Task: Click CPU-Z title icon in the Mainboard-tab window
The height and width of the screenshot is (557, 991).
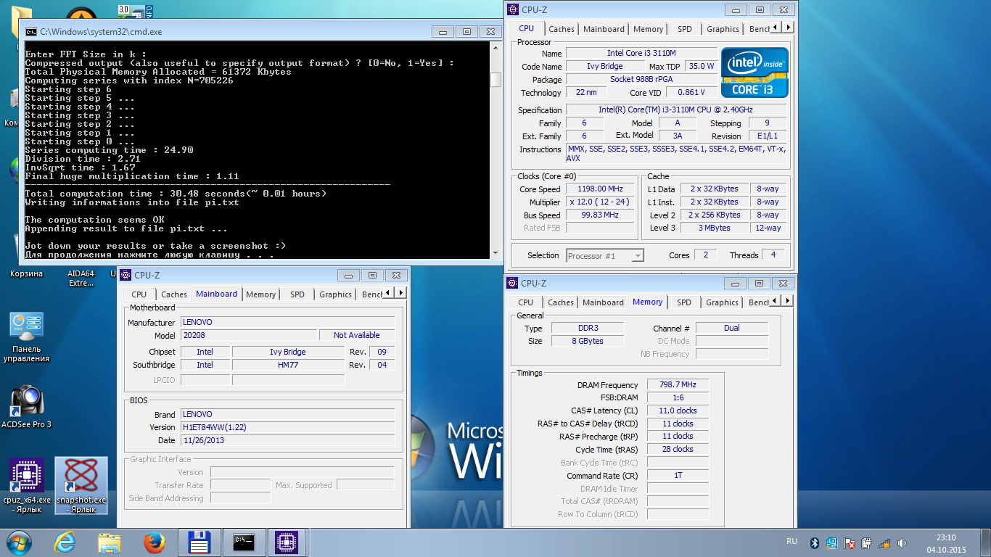Action: click(126, 275)
